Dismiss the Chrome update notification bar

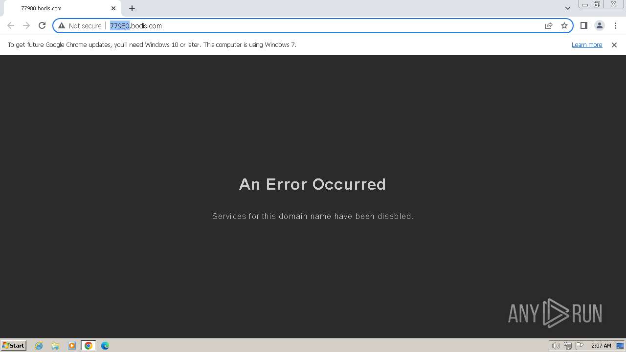614,44
